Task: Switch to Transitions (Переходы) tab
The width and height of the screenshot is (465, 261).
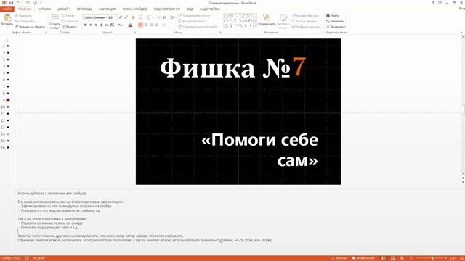Action: 84,9
